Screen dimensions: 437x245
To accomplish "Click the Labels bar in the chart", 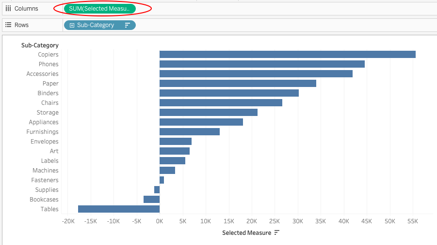I will pos(172,161).
